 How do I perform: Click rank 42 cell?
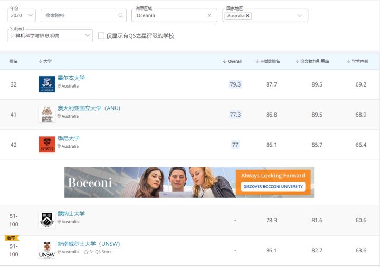click(14, 145)
